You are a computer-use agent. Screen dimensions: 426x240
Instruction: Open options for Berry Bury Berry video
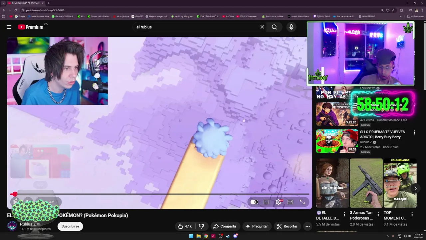(x=414, y=132)
